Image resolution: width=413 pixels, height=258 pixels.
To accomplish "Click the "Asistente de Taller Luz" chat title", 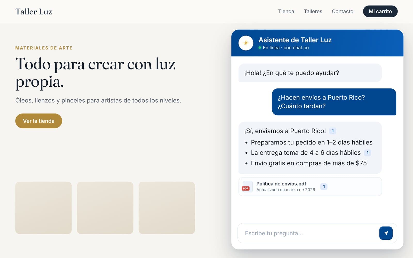I will pos(295,40).
